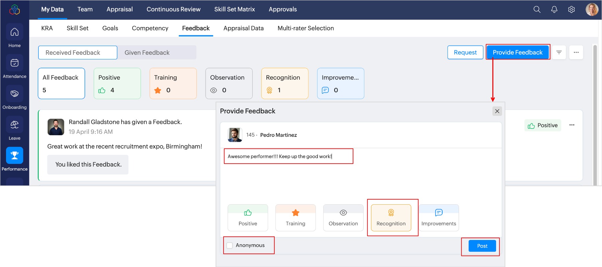Image resolution: width=602 pixels, height=267 pixels.
Task: Open Attendance from the sidebar
Action: click(x=14, y=67)
